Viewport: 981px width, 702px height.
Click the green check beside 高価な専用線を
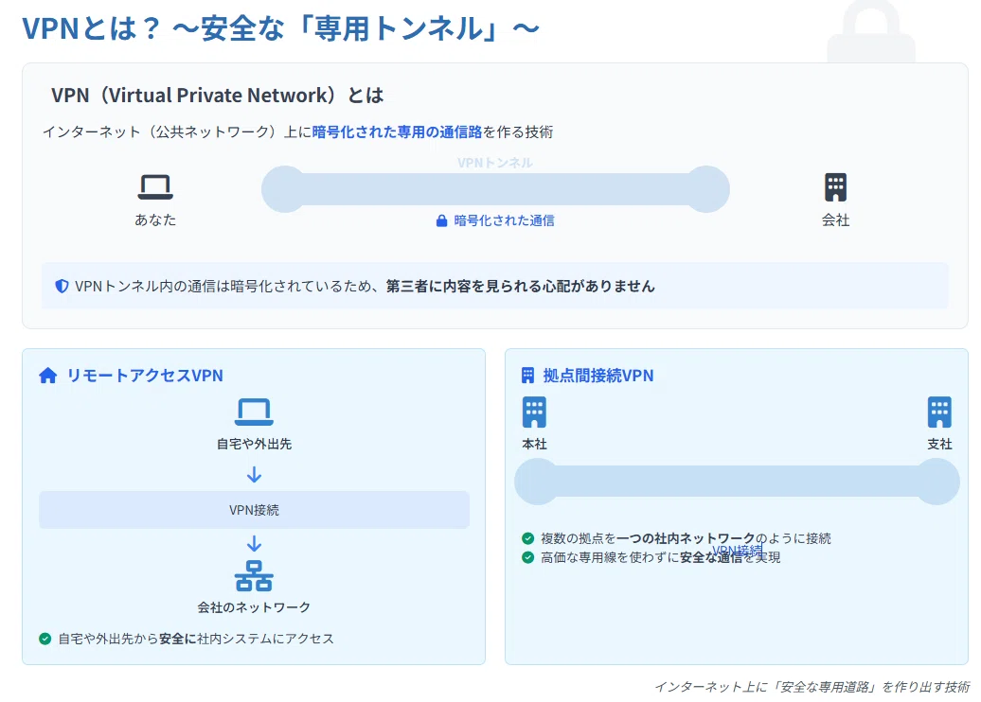(528, 557)
